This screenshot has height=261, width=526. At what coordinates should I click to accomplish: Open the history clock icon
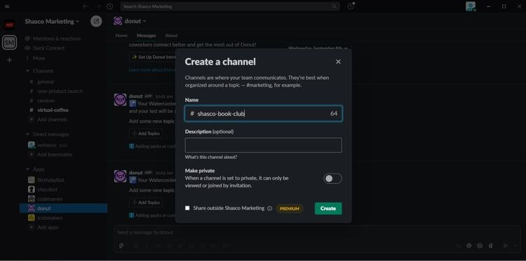point(109,6)
